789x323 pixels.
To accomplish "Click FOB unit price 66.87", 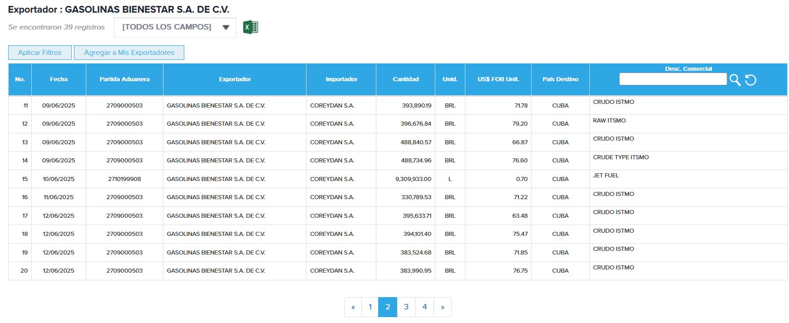I will [x=520, y=142].
